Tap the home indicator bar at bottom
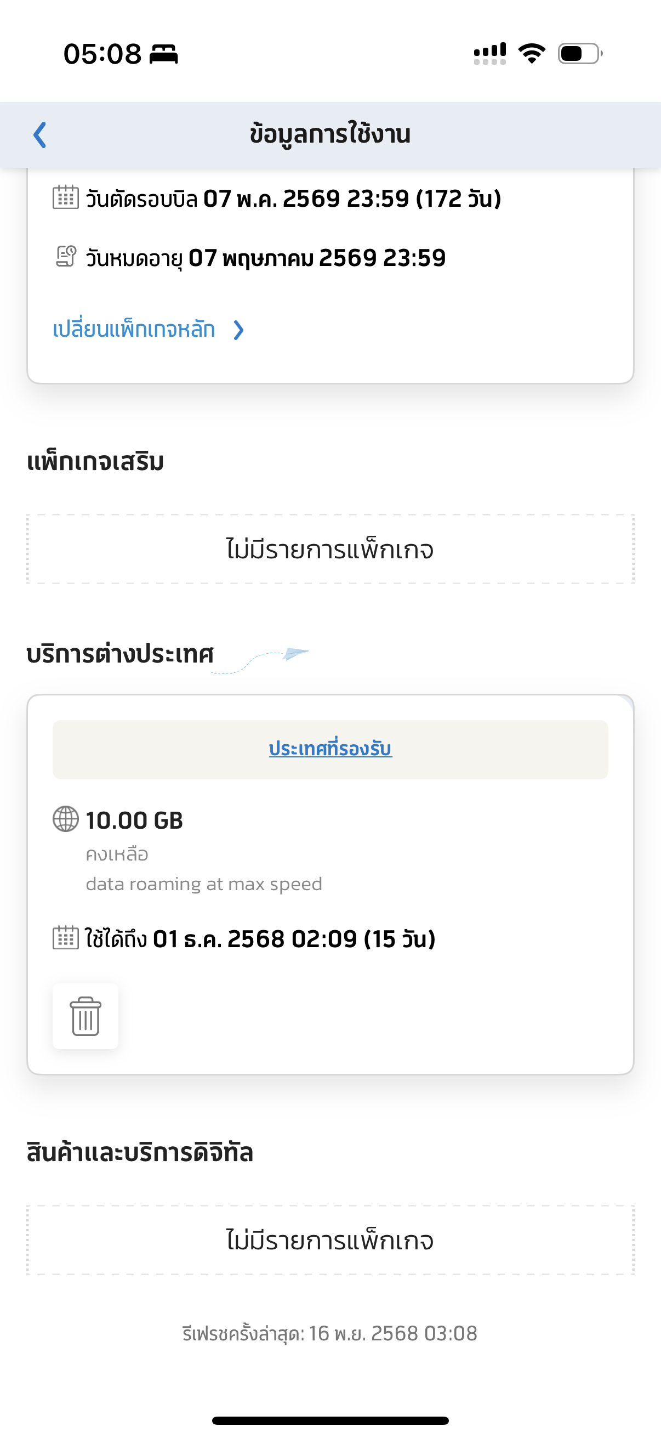This screenshot has height=1438, width=661. click(330, 1420)
